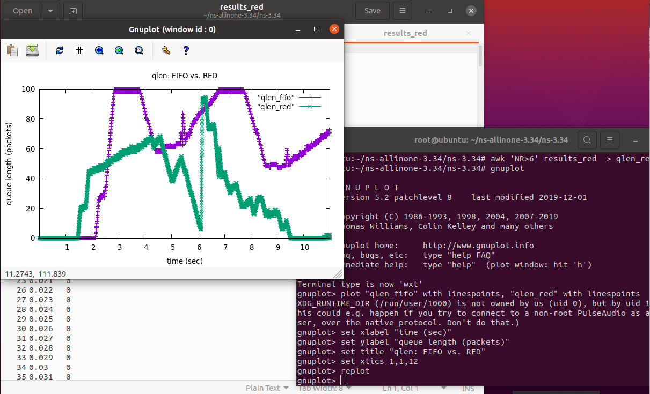The image size is (650, 394).
Task: Open the Tab Width dropdown in status bar
Action: tap(324, 388)
